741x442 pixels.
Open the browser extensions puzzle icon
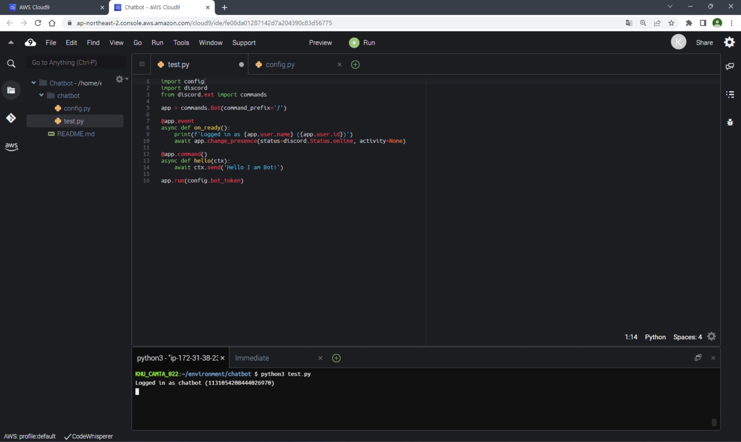pos(689,23)
